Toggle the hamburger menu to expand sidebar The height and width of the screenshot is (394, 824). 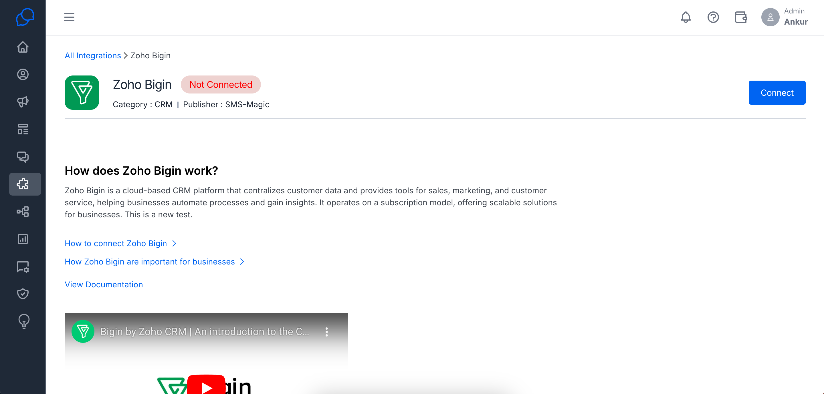(69, 17)
